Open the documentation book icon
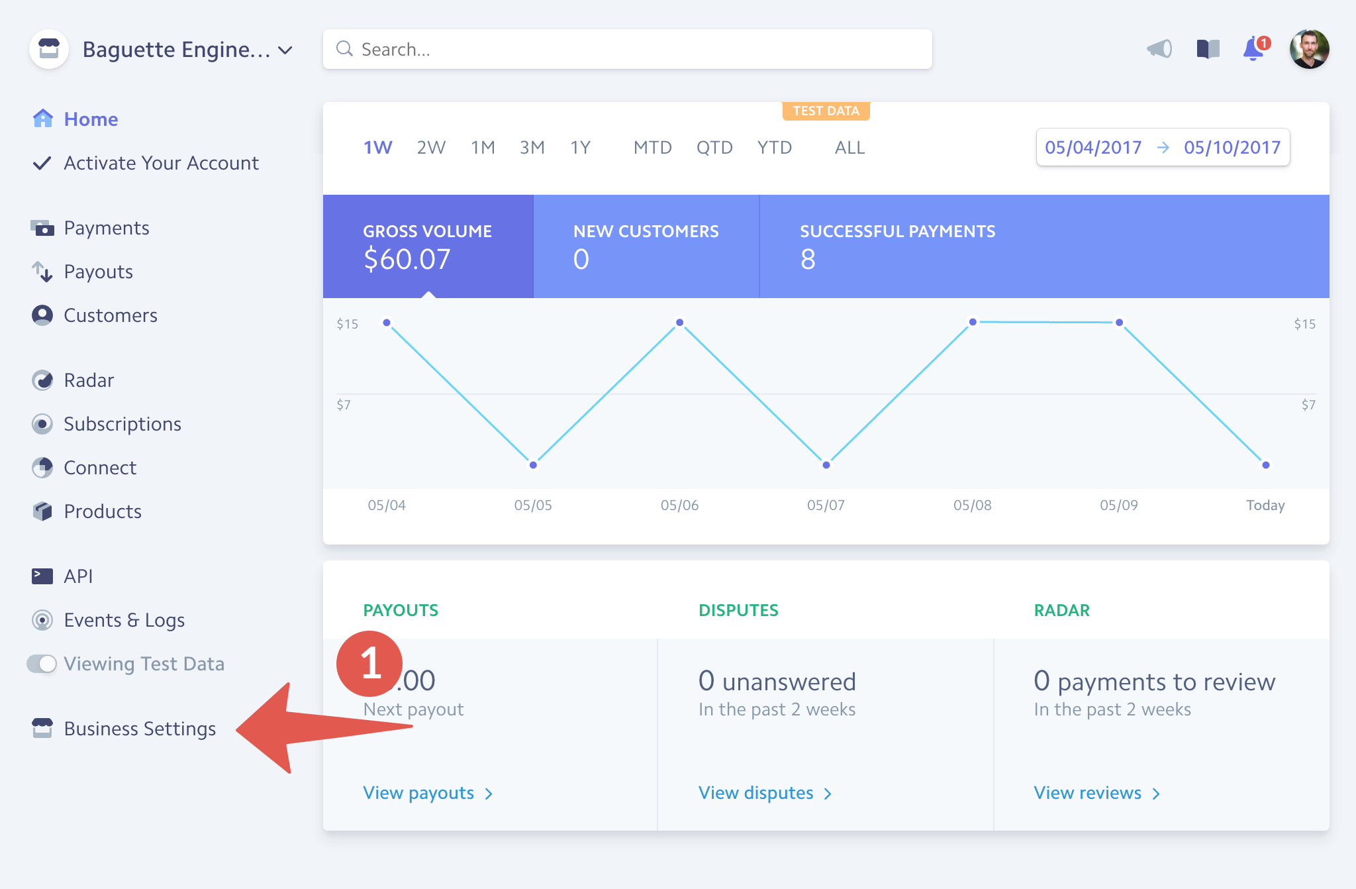 coord(1208,49)
